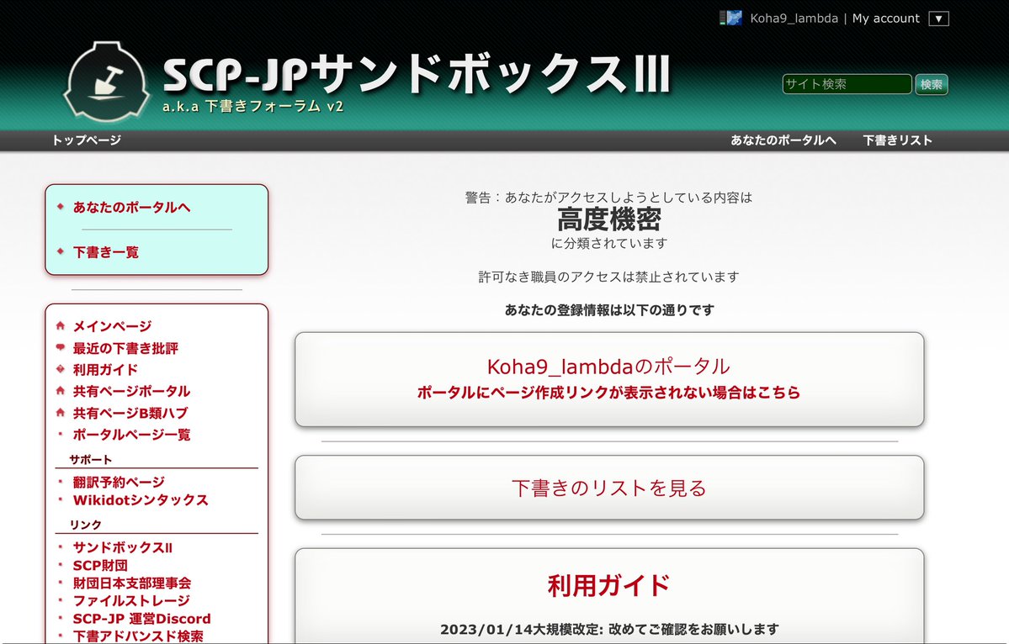Click ポータルにページ作成リンクが表示されない場合はこちら
This screenshot has width=1009, height=644.
click(608, 392)
